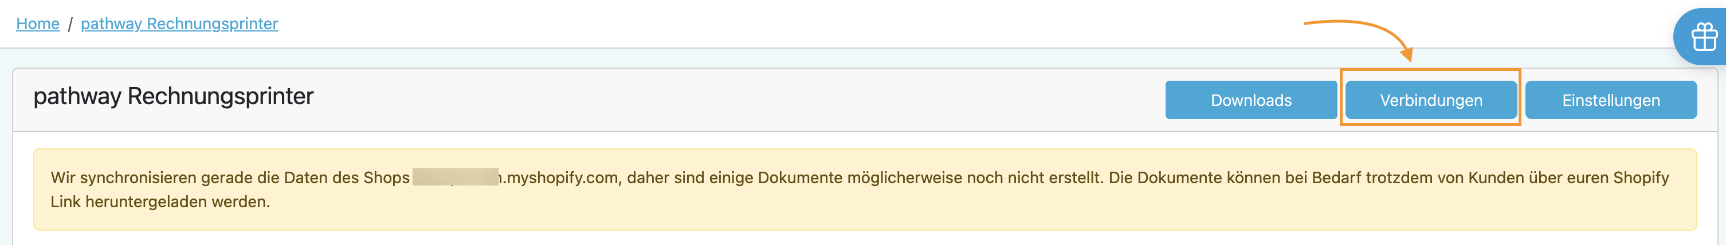The width and height of the screenshot is (1726, 245).
Task: Click "Link heruntergeladen werden." on the second banner line
Action: (x=160, y=201)
